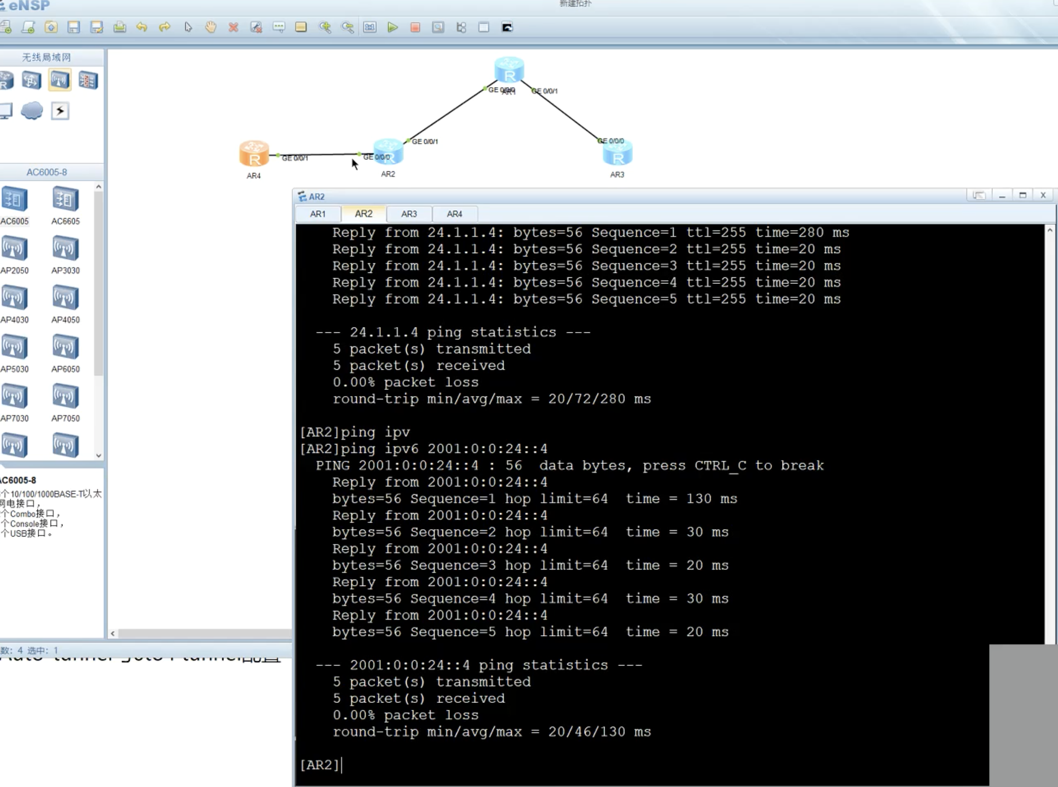Zoom in on the topology canvas
Screen dimensions: 1058x787
(x=325, y=27)
